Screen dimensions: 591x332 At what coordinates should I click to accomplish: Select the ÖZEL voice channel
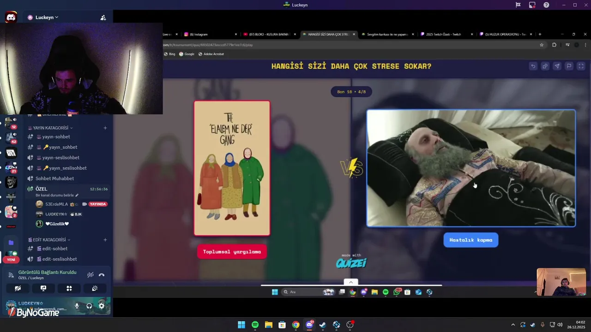[x=67, y=189]
